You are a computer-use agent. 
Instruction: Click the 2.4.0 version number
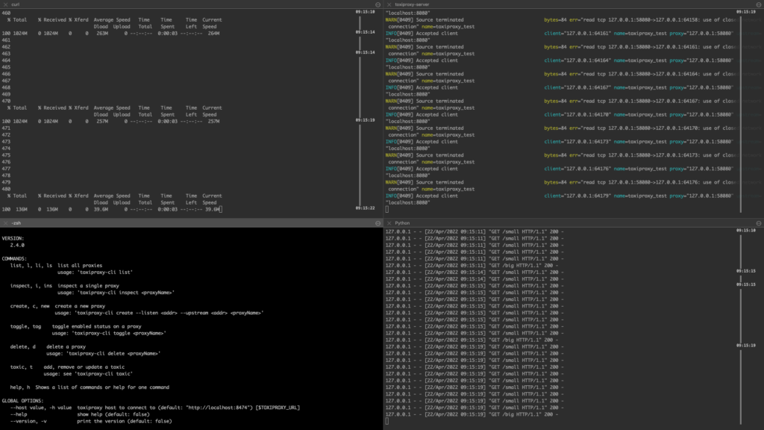(17, 245)
